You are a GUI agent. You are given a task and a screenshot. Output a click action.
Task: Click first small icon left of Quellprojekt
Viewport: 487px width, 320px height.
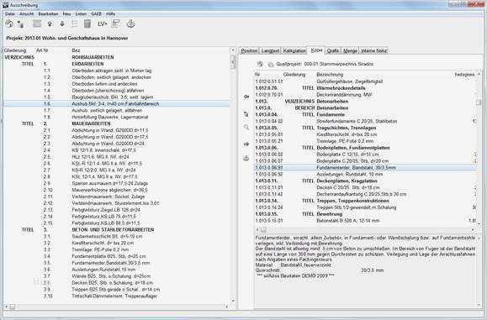(260, 64)
